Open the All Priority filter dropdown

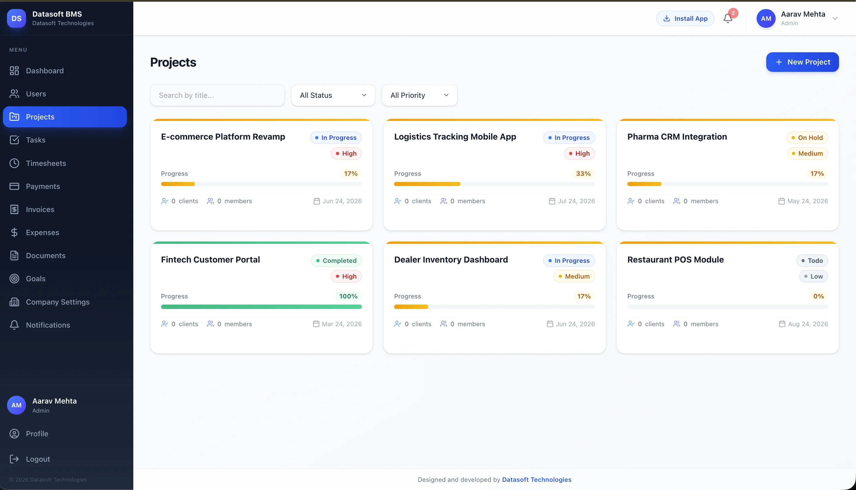419,95
